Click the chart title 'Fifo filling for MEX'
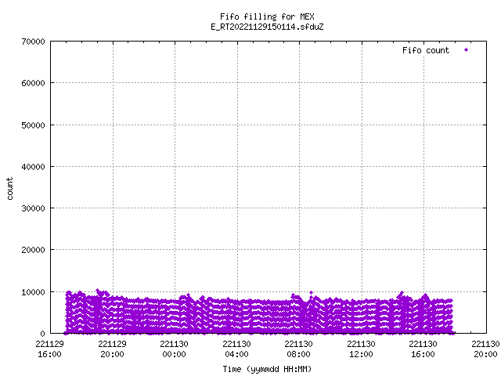This screenshot has width=501, height=376. pos(267,16)
